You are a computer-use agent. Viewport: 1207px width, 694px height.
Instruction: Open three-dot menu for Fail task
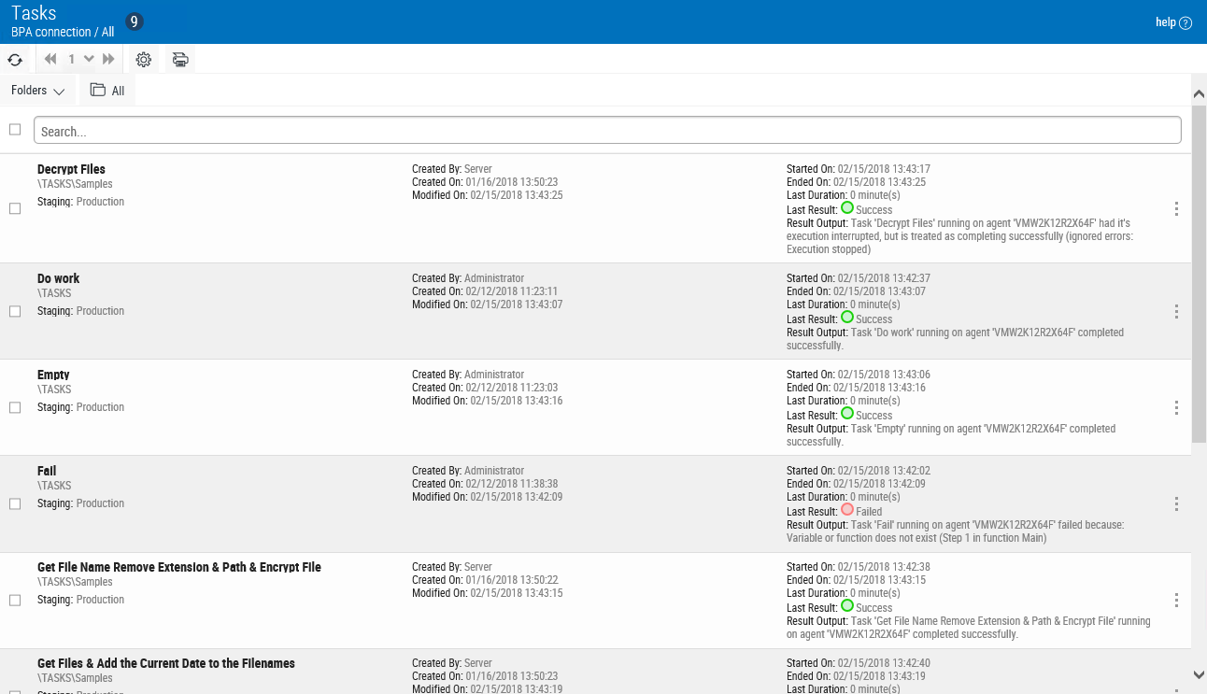(x=1176, y=504)
